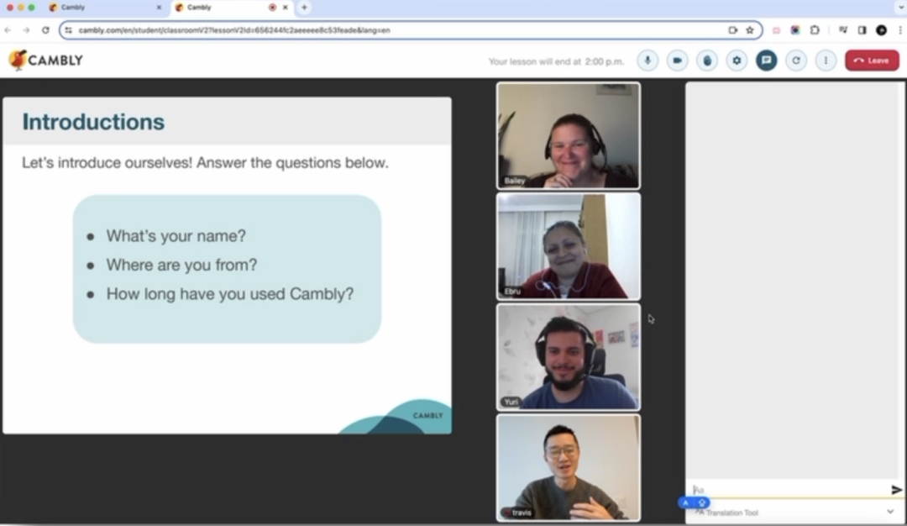Viewport: 907px width, 526px height.
Task: Click the colorful camera extension icon
Action: 795,30
